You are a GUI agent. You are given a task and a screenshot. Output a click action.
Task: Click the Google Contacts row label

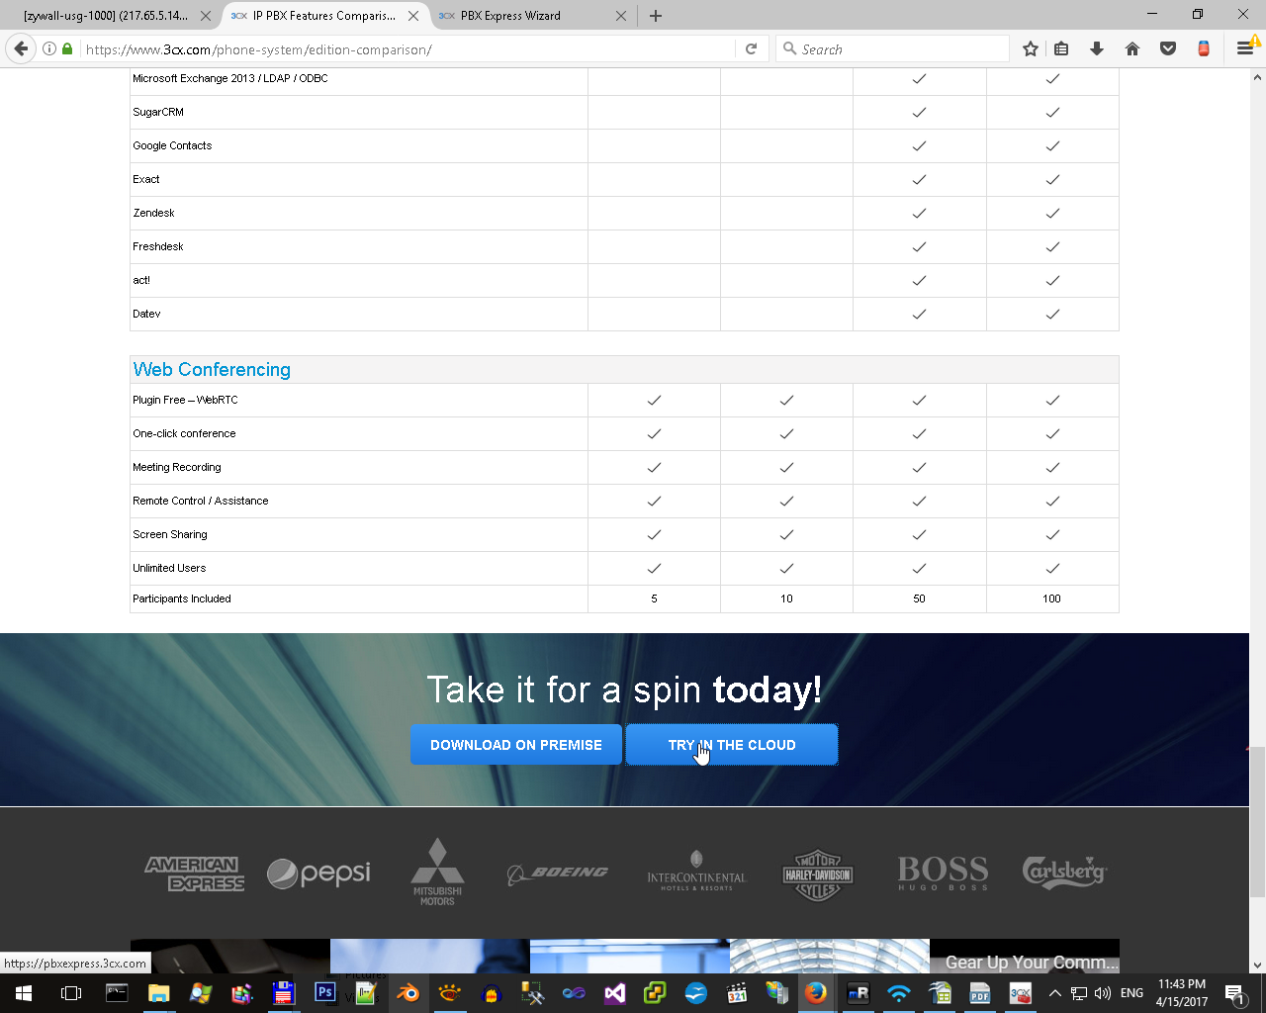tap(172, 145)
